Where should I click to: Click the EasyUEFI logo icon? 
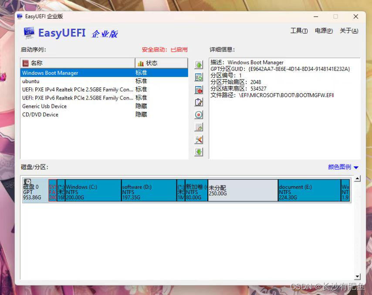tap(29, 33)
